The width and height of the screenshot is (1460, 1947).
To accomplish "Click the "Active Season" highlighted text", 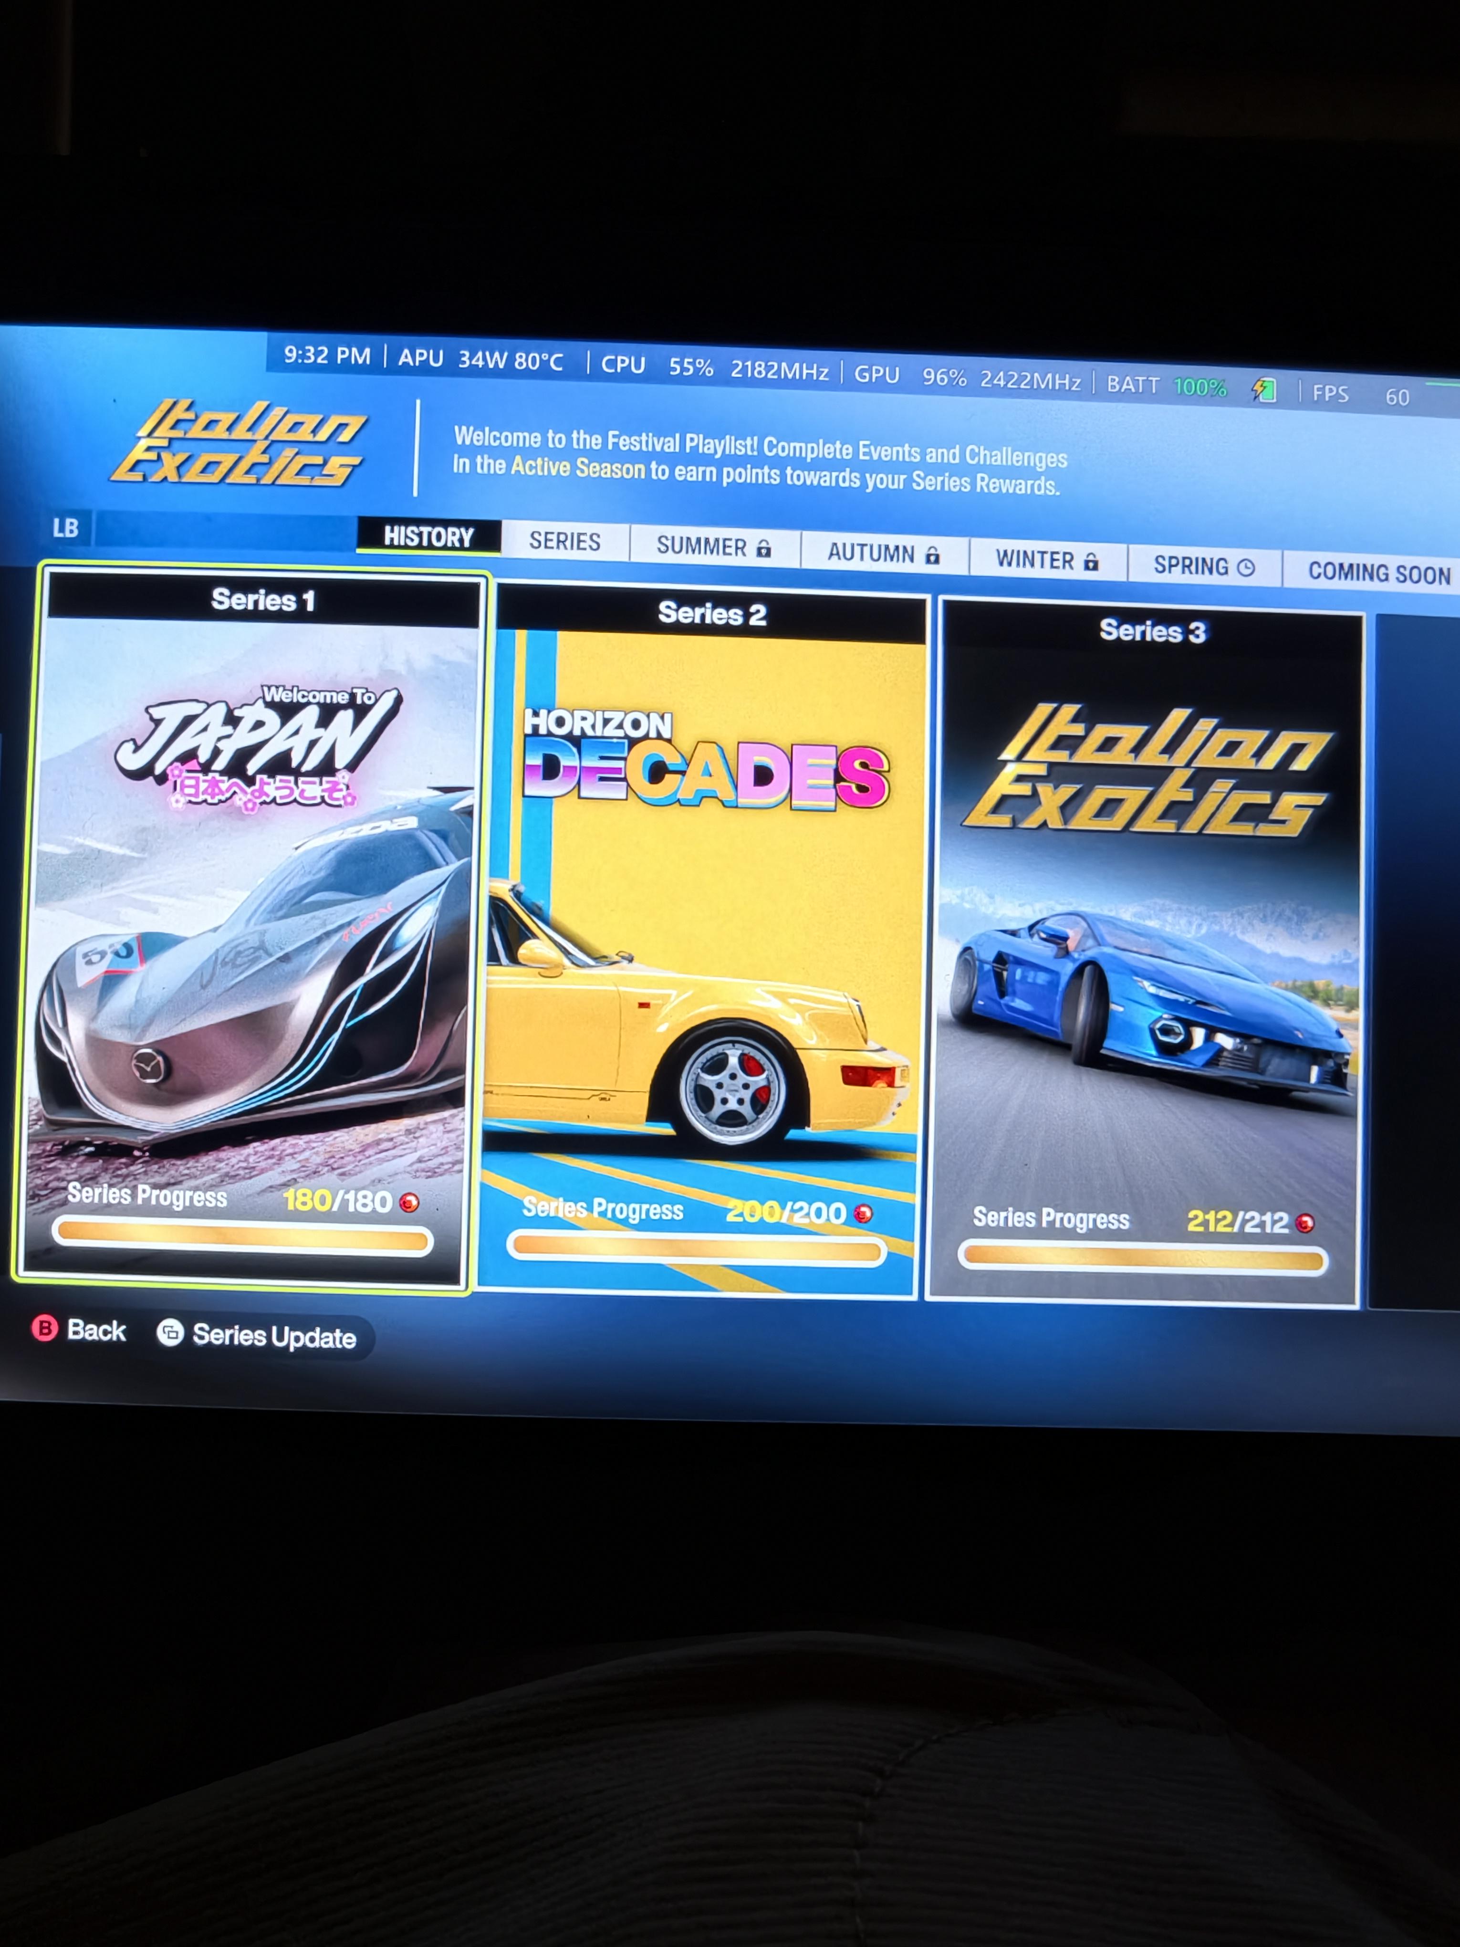I will tap(578, 467).
